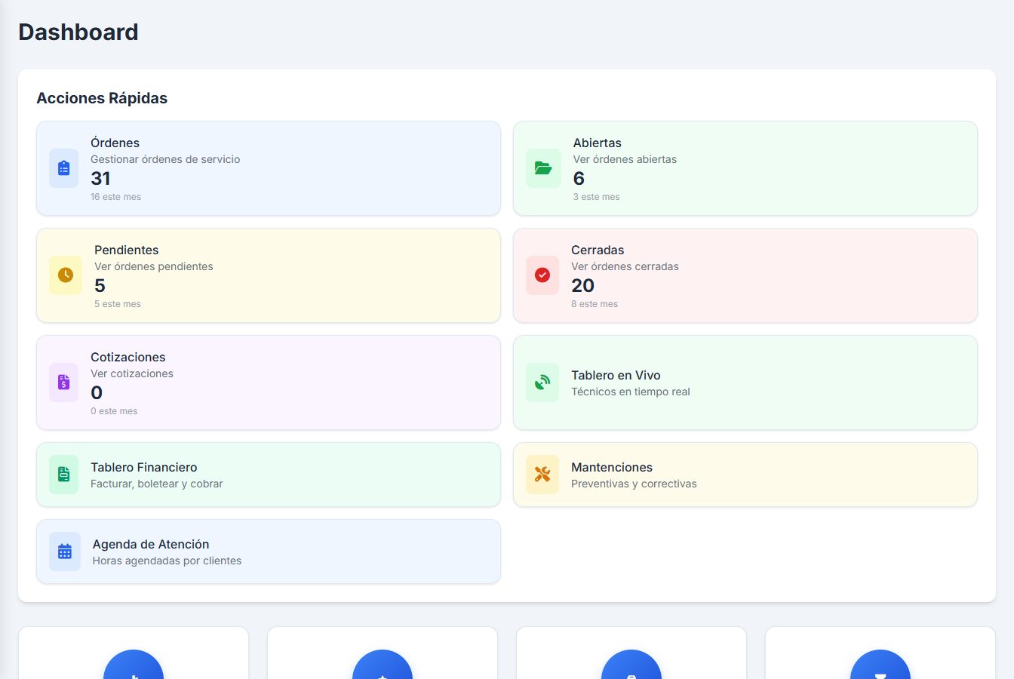Click the satellite dish icon for Tablero en Vivo
Viewport: 1014px width, 679px height.
[542, 383]
